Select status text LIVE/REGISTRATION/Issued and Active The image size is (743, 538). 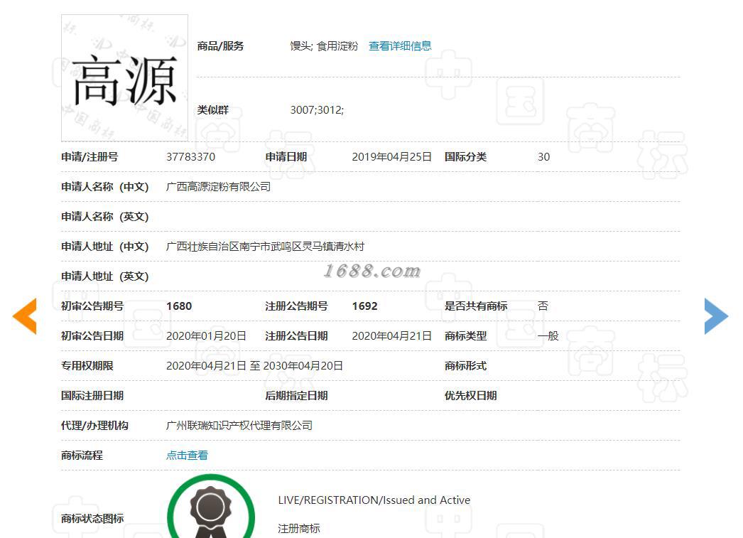pyautogui.click(x=374, y=500)
